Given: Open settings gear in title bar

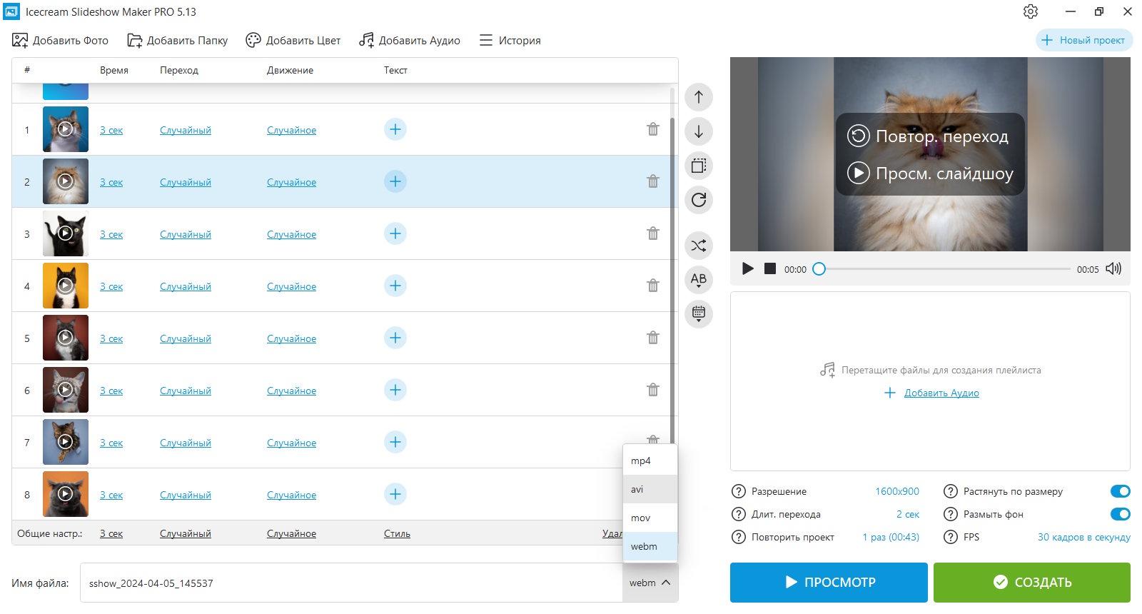Looking at the screenshot, I should click(1030, 11).
